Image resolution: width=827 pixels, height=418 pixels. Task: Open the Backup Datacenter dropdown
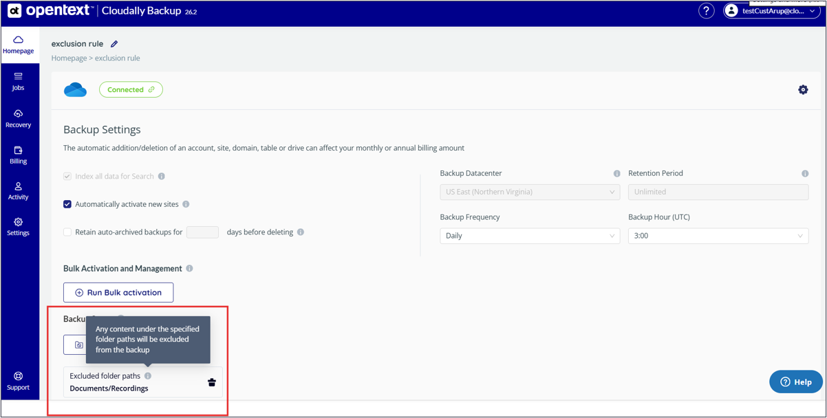click(530, 192)
